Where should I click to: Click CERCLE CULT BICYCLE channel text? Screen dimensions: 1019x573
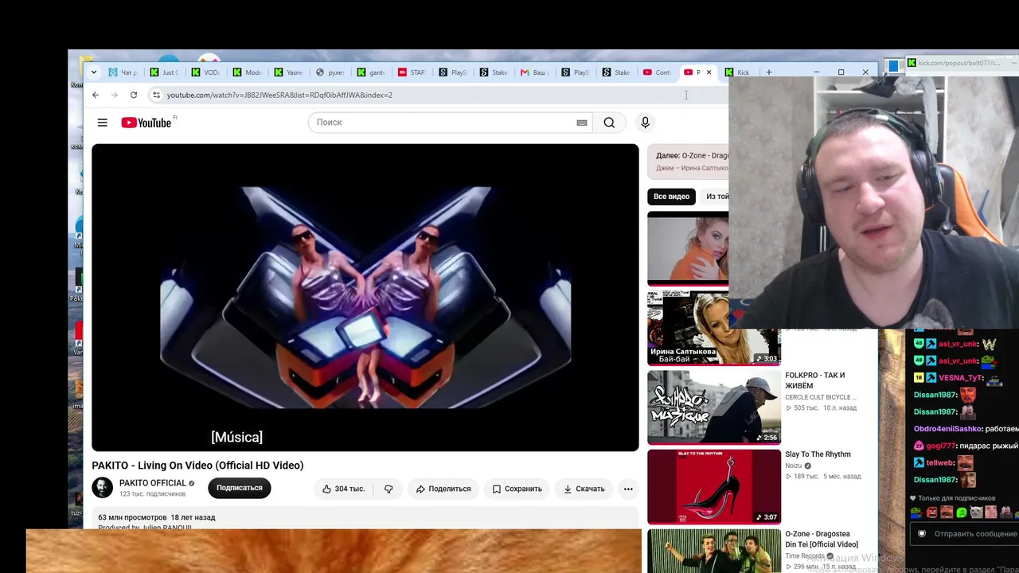point(821,397)
